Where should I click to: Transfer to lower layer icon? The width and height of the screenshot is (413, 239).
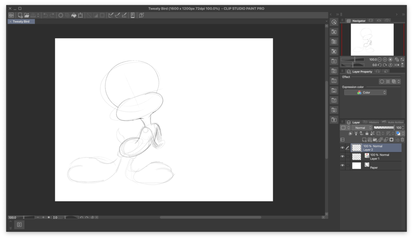tap(380, 140)
